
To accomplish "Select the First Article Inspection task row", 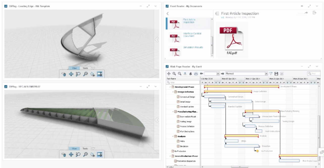I will 183,161.
